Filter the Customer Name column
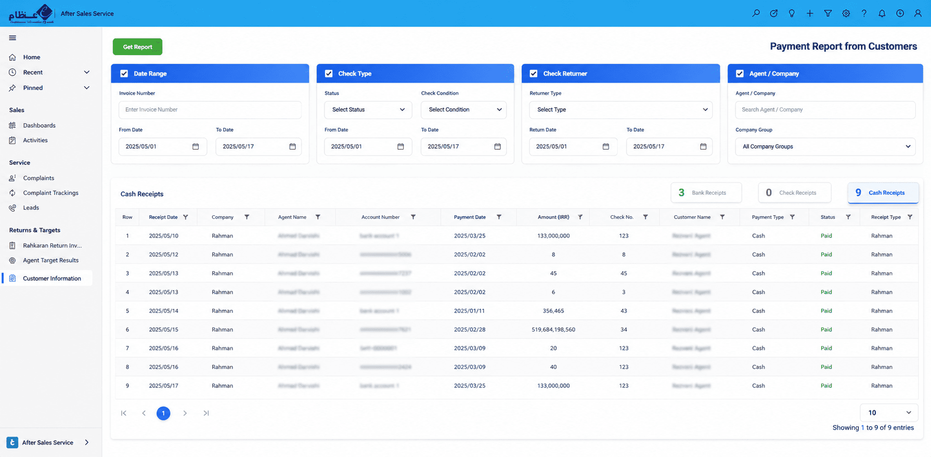The width and height of the screenshot is (931, 457). [722, 217]
